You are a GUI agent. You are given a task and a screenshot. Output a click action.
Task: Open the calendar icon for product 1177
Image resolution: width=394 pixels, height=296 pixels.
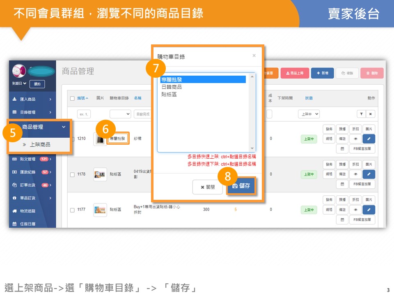[x=342, y=220]
